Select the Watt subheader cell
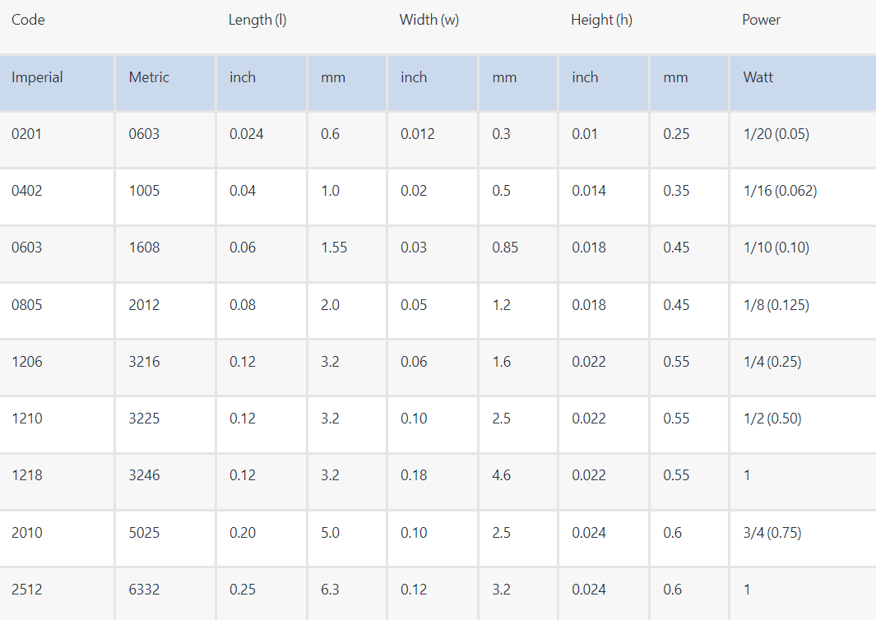The width and height of the screenshot is (876, 620). 758,77
